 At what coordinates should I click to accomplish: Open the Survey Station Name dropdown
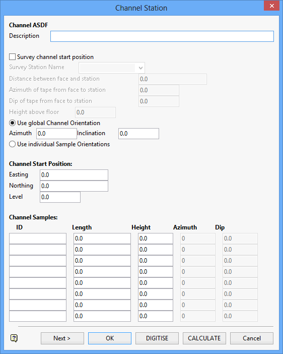[x=112, y=68]
